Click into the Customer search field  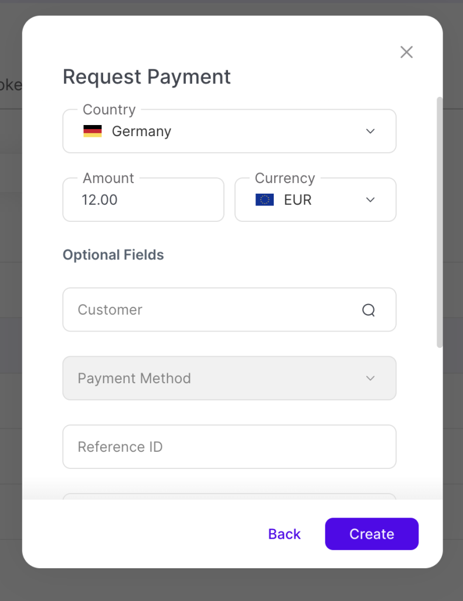(211, 310)
